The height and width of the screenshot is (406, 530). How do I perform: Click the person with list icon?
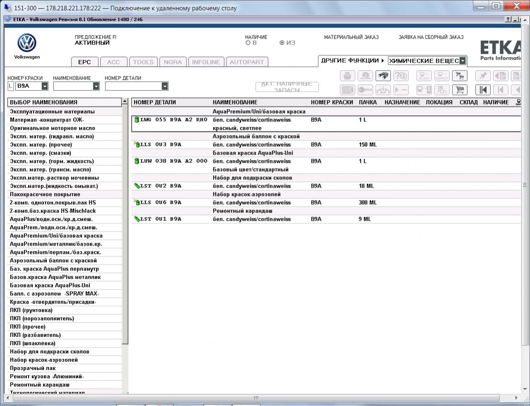coord(442,89)
